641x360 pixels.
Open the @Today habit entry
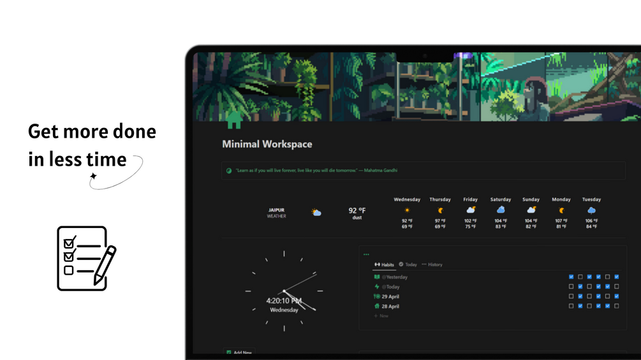click(x=390, y=287)
